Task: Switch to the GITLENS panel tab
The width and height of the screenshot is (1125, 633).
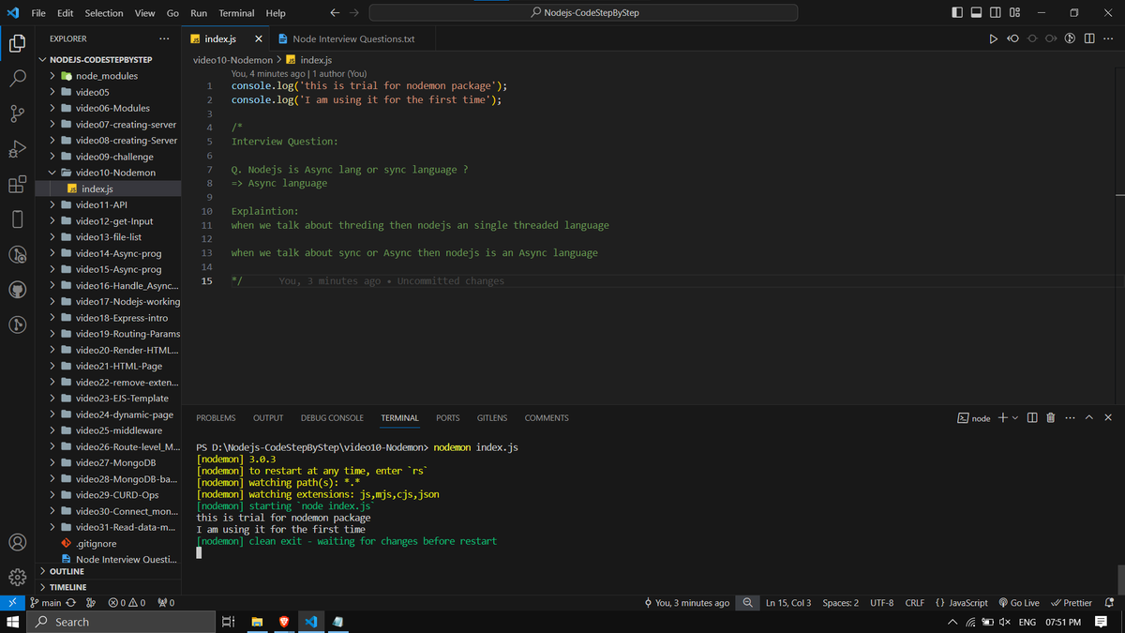Action: coord(492,418)
